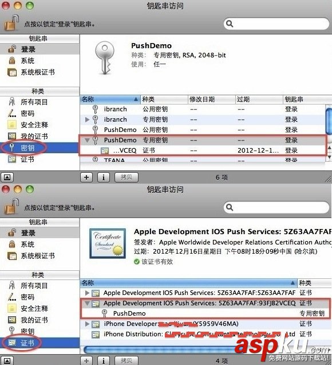Sort by 修改日期 column header
Viewport: 332px width, 365px height.
pyautogui.click(x=211, y=99)
